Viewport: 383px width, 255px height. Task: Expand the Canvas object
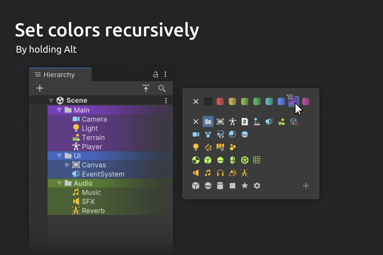point(67,165)
